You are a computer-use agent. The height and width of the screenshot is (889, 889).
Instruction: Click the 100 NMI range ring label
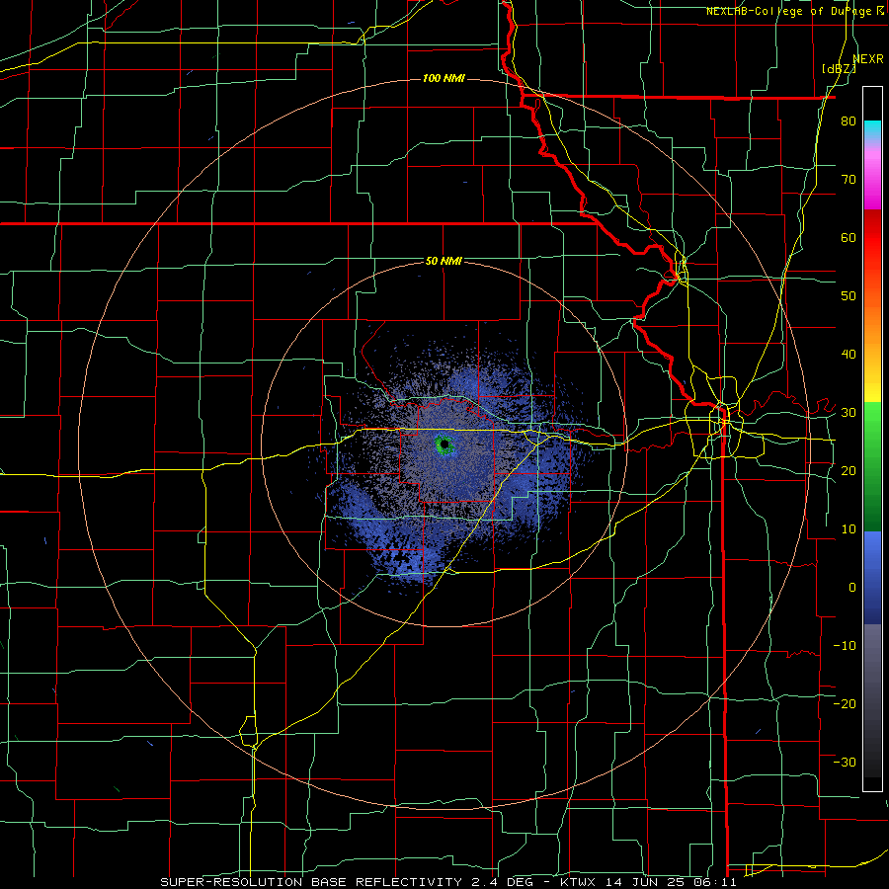(x=444, y=78)
